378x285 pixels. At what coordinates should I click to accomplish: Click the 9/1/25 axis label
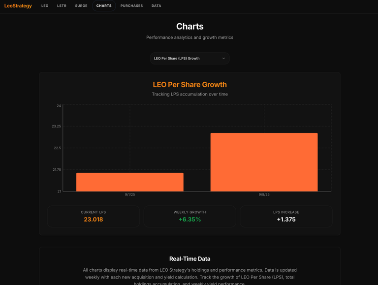click(130, 194)
